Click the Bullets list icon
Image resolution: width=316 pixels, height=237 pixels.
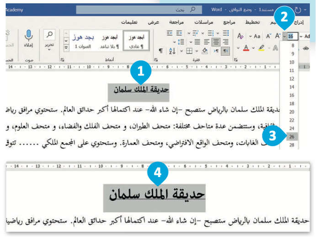226,33
